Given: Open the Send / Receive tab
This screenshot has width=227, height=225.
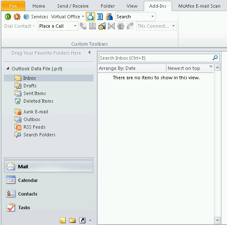Looking at the screenshot, I should click(73, 6).
